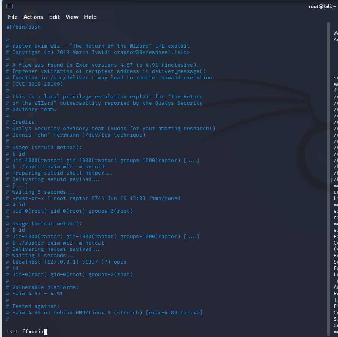338x337 pixels.
Task: Click the 'Delivering setuid payload...' line
Action: coord(53,179)
